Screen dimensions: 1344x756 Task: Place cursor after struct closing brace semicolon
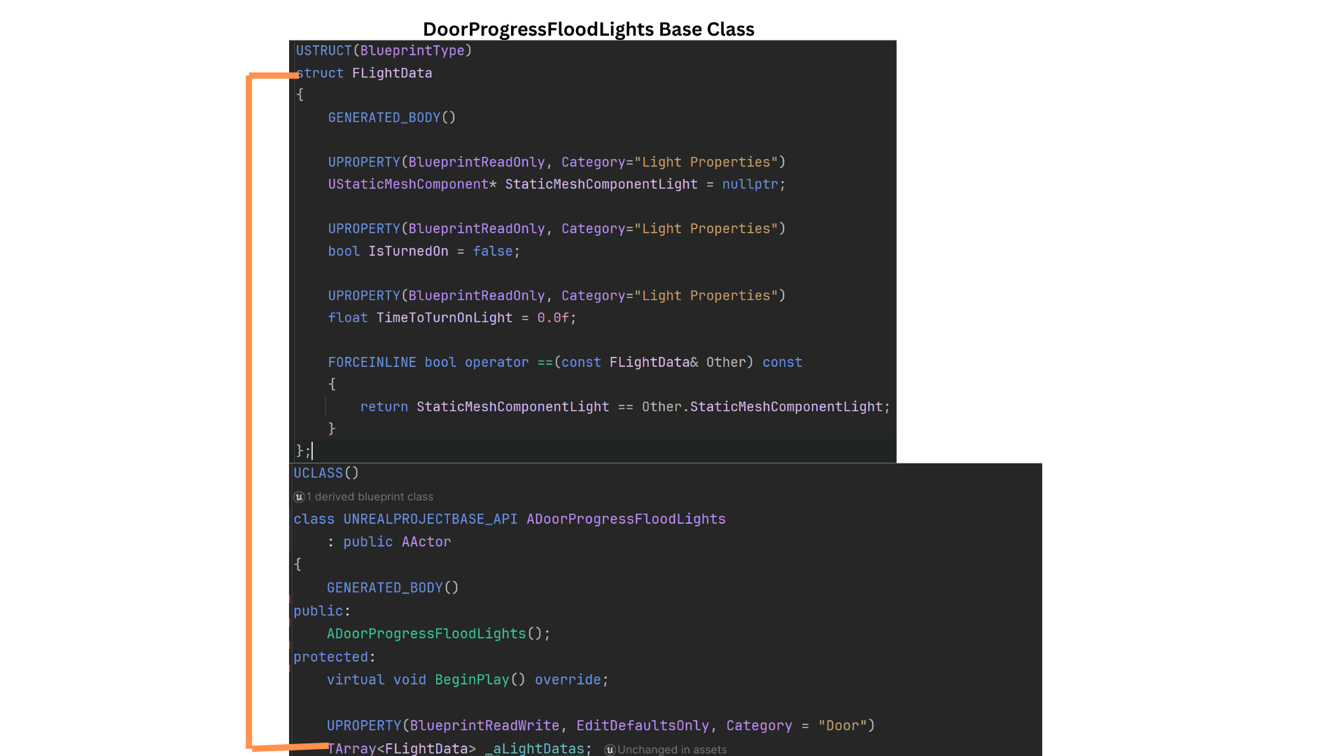[311, 451]
